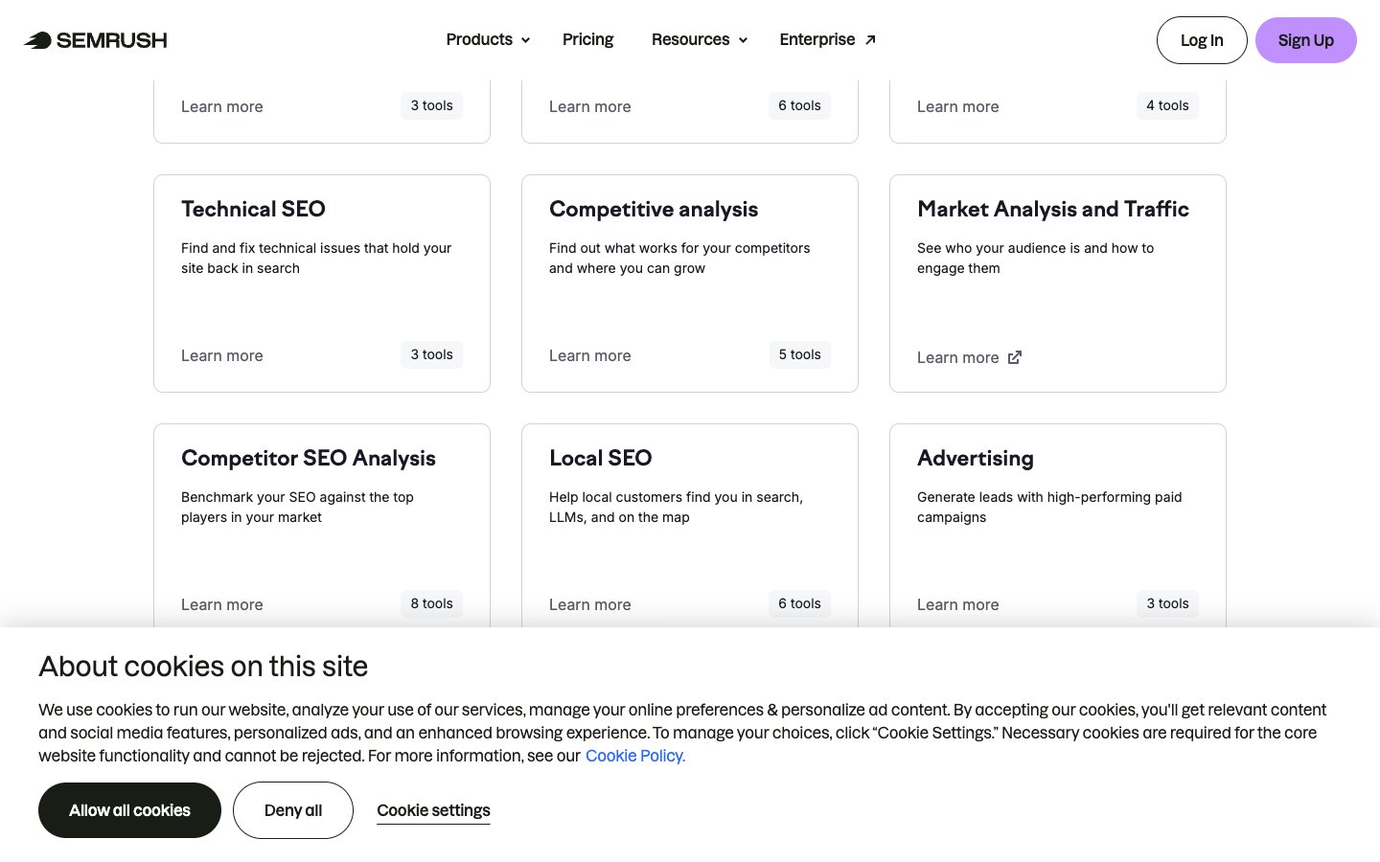Click the Semrush logo icon
Image resolution: width=1380 pixels, height=862 pixels.
pos(38,40)
